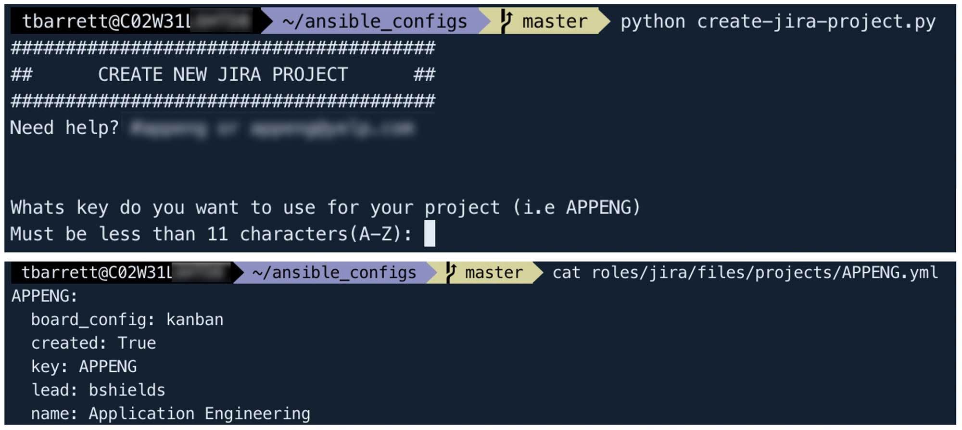Click the text cursor block after characters(A-Z):
The image size is (962, 430).
pos(430,233)
